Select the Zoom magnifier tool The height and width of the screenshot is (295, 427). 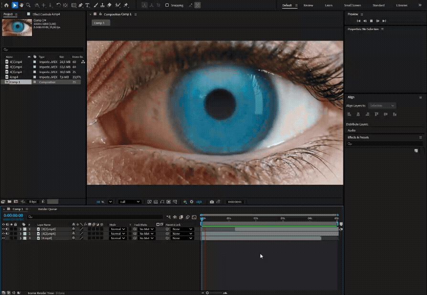[x=29, y=5]
